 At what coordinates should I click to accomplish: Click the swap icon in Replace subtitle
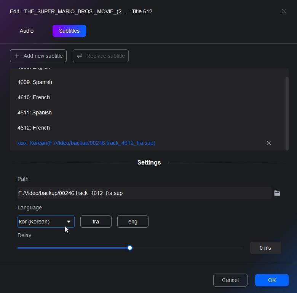tap(80, 56)
